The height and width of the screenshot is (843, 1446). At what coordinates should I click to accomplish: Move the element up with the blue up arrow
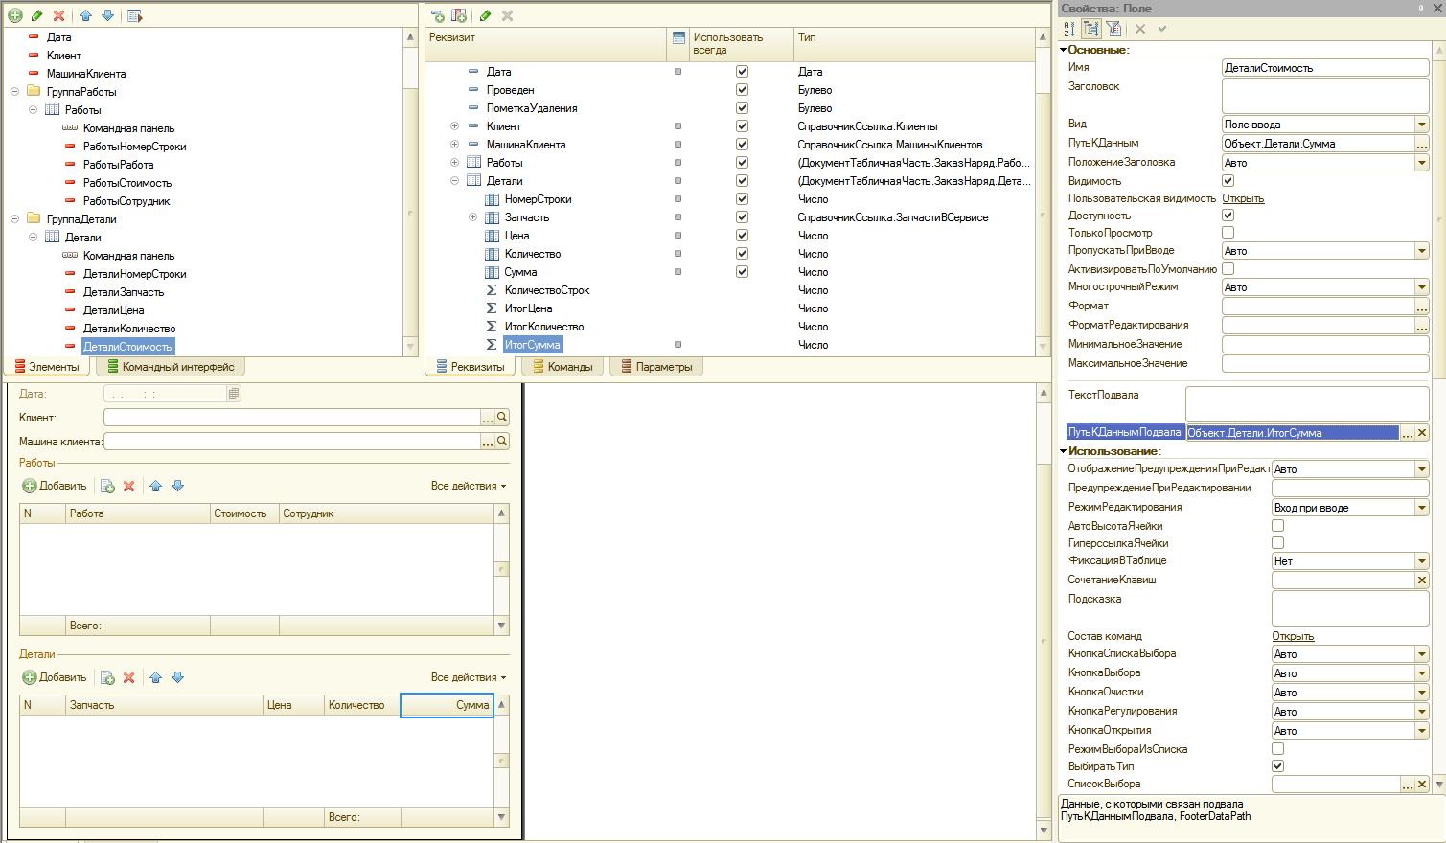tap(86, 15)
